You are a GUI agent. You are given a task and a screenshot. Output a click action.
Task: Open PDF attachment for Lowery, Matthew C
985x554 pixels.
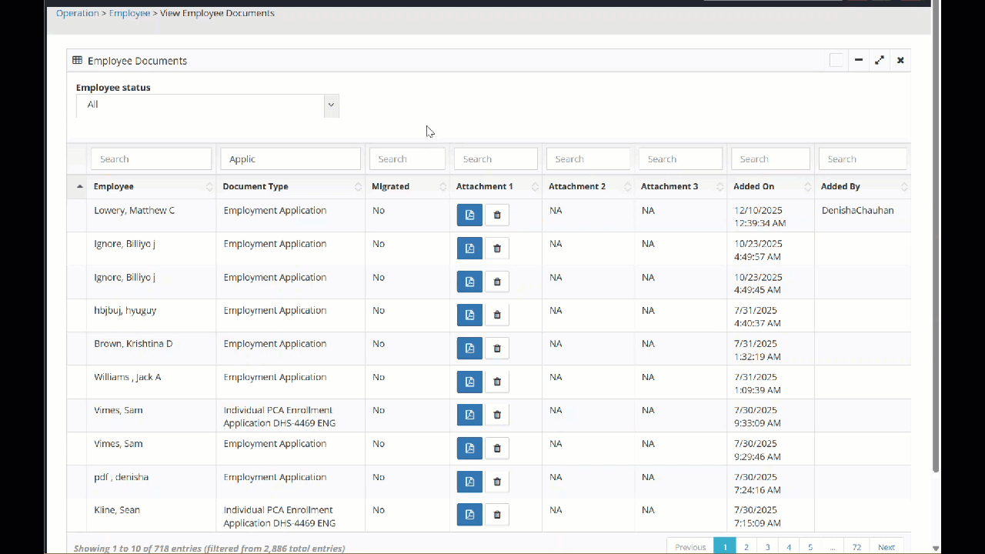(x=469, y=215)
